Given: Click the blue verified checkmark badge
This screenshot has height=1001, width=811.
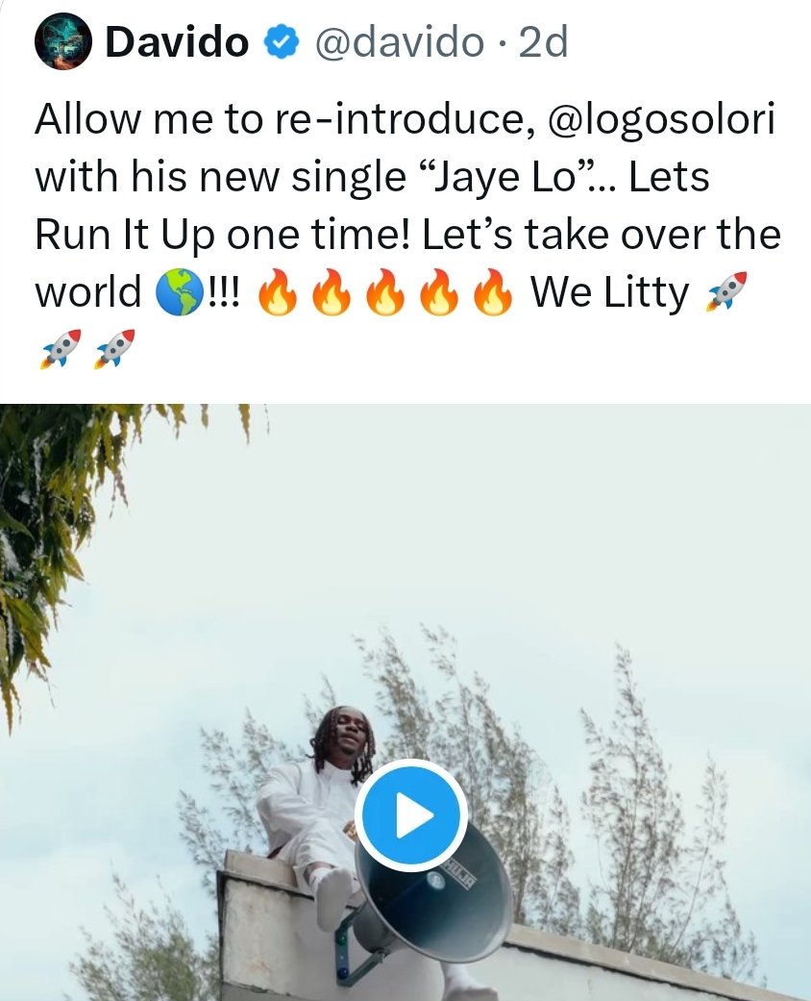Looking at the screenshot, I should (282, 42).
